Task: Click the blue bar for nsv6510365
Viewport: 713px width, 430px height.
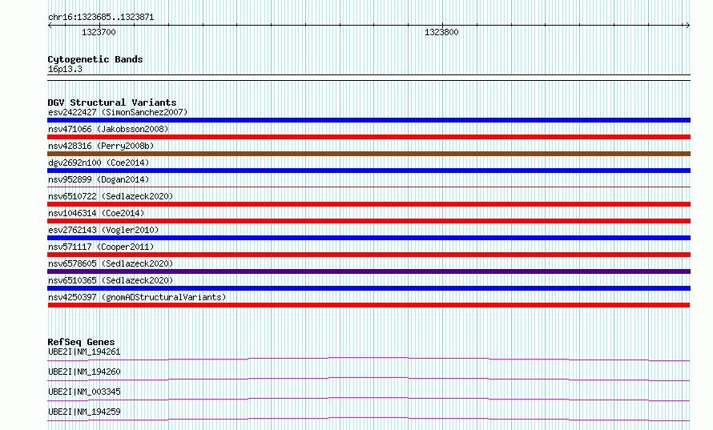Action: [369, 288]
